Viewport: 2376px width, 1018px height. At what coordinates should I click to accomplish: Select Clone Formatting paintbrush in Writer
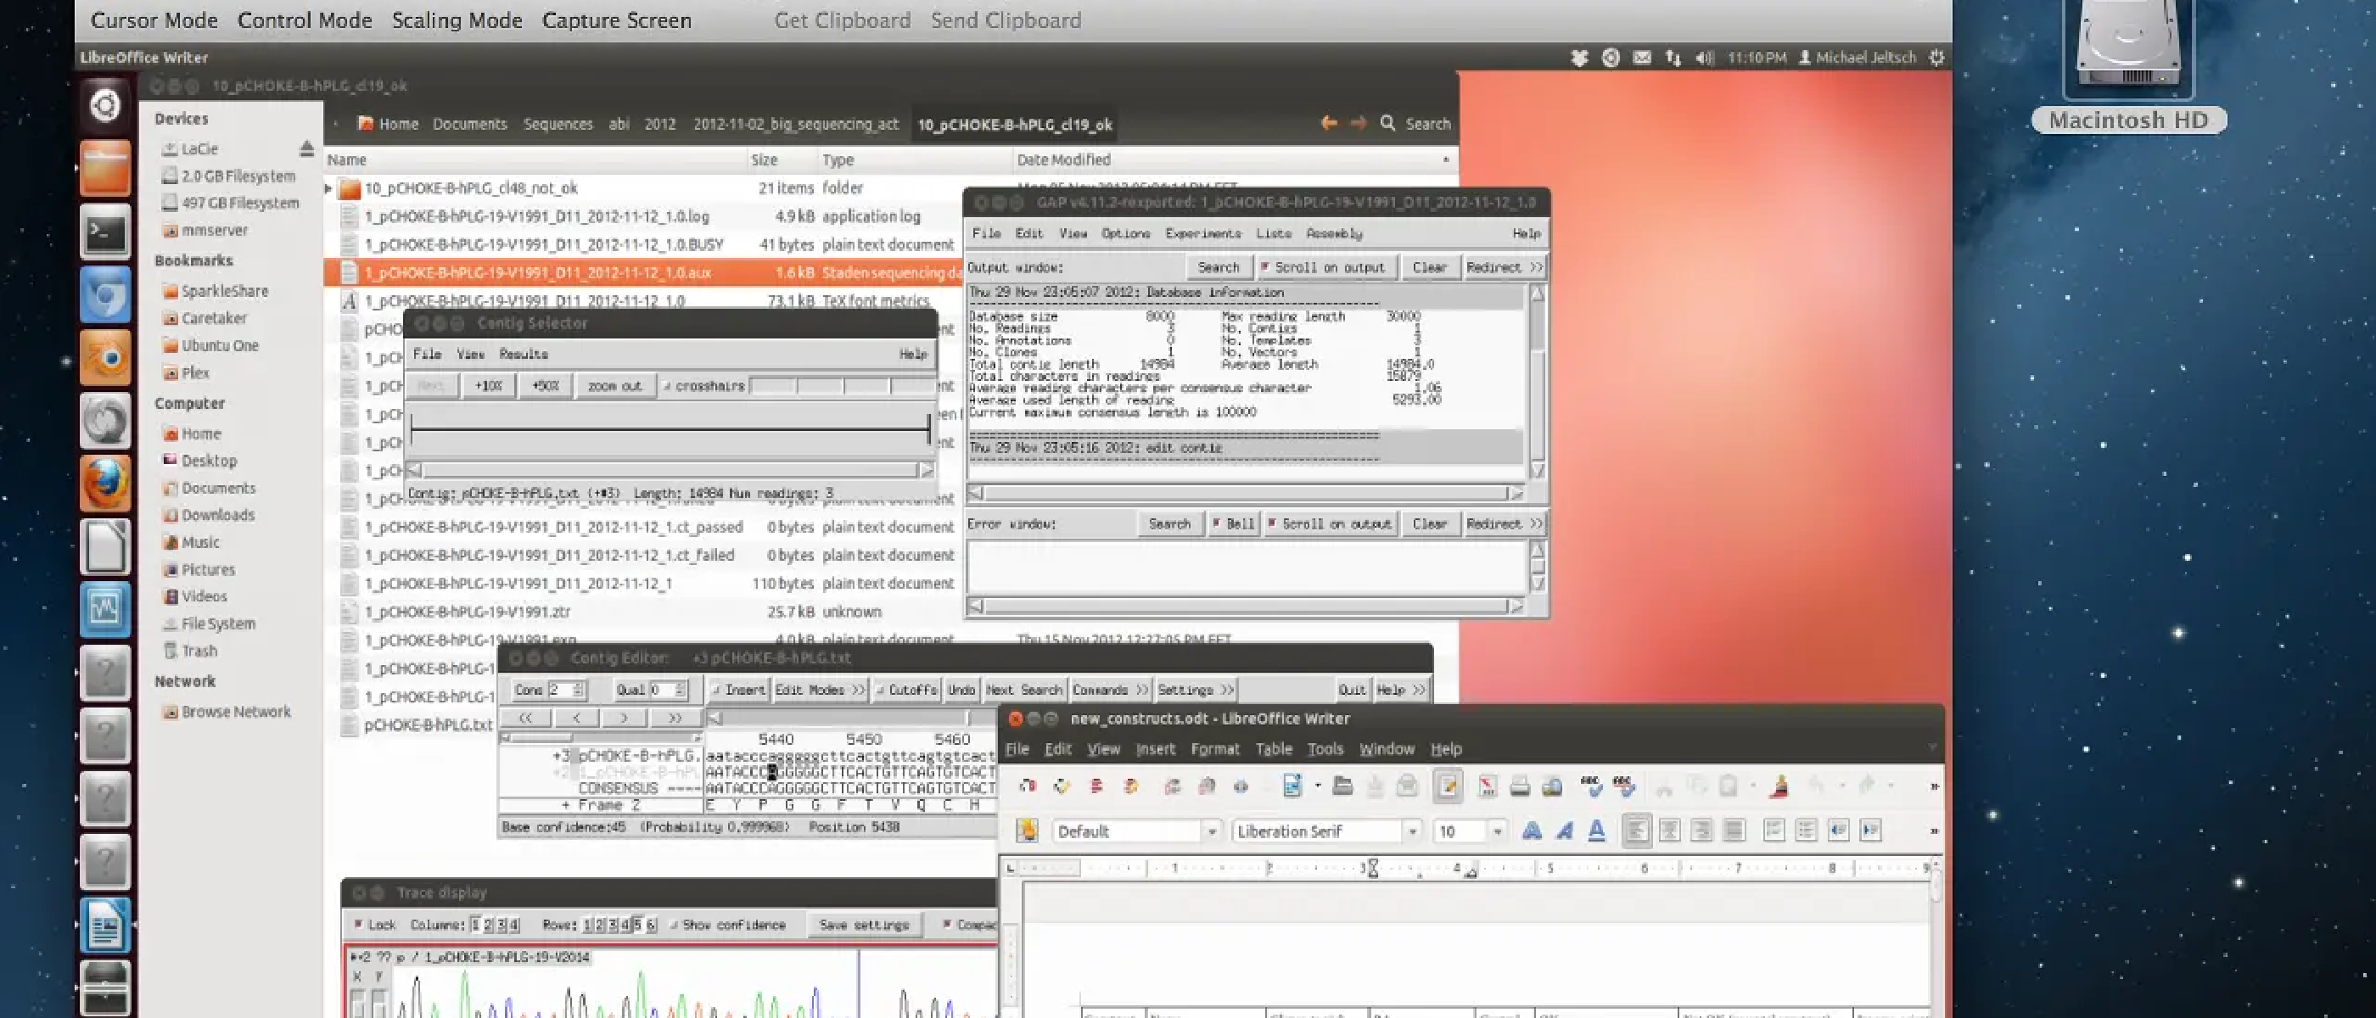tap(1780, 786)
